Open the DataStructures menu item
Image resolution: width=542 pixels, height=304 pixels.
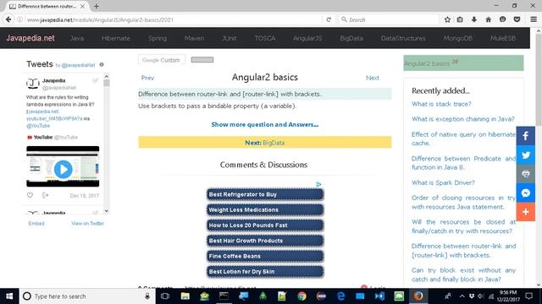click(x=403, y=38)
